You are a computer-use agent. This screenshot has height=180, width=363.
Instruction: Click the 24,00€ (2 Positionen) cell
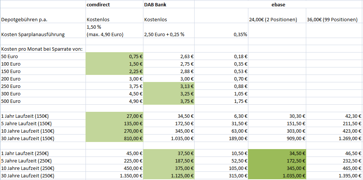(277, 16)
